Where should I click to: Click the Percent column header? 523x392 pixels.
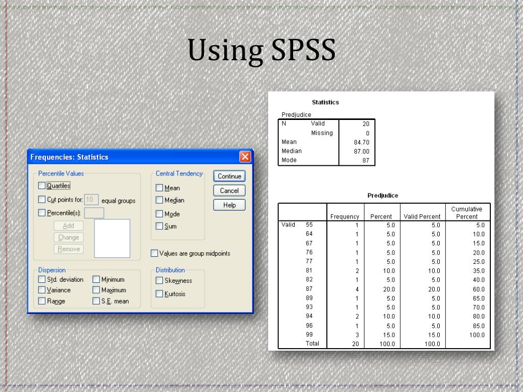[381, 216]
